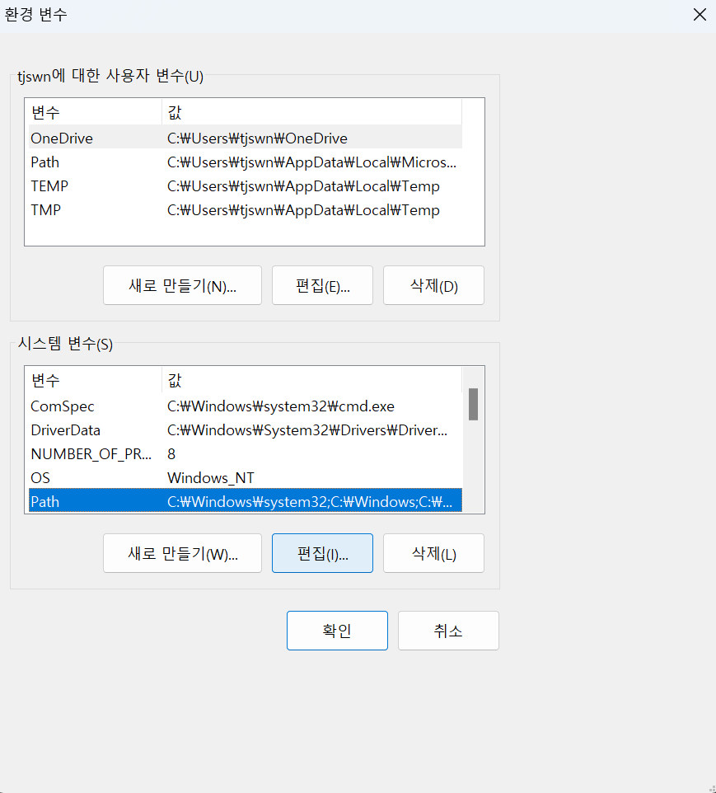716x793 pixels.
Task: Click 삭제(D) for user variables
Action: [433, 286]
